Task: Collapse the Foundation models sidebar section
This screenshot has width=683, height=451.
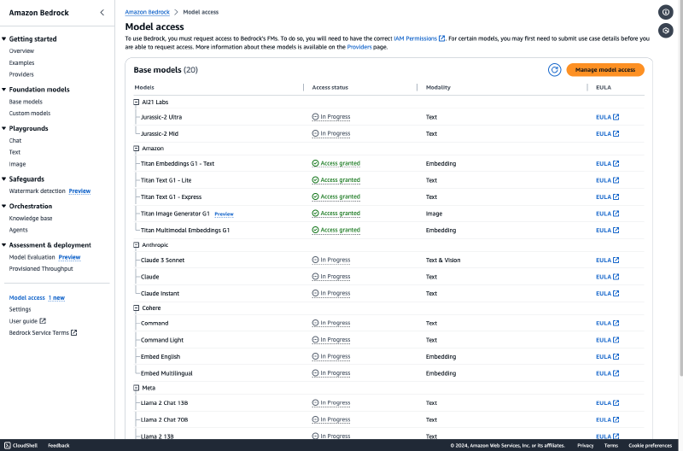Action: tap(3, 90)
